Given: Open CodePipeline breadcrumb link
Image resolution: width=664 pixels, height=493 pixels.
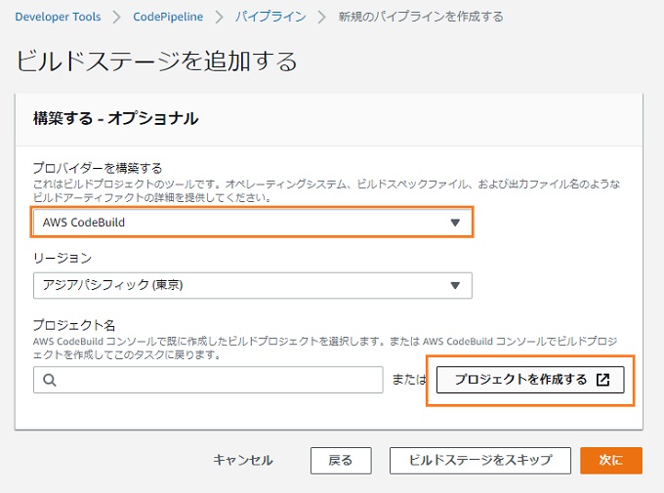Looking at the screenshot, I should 168,17.
